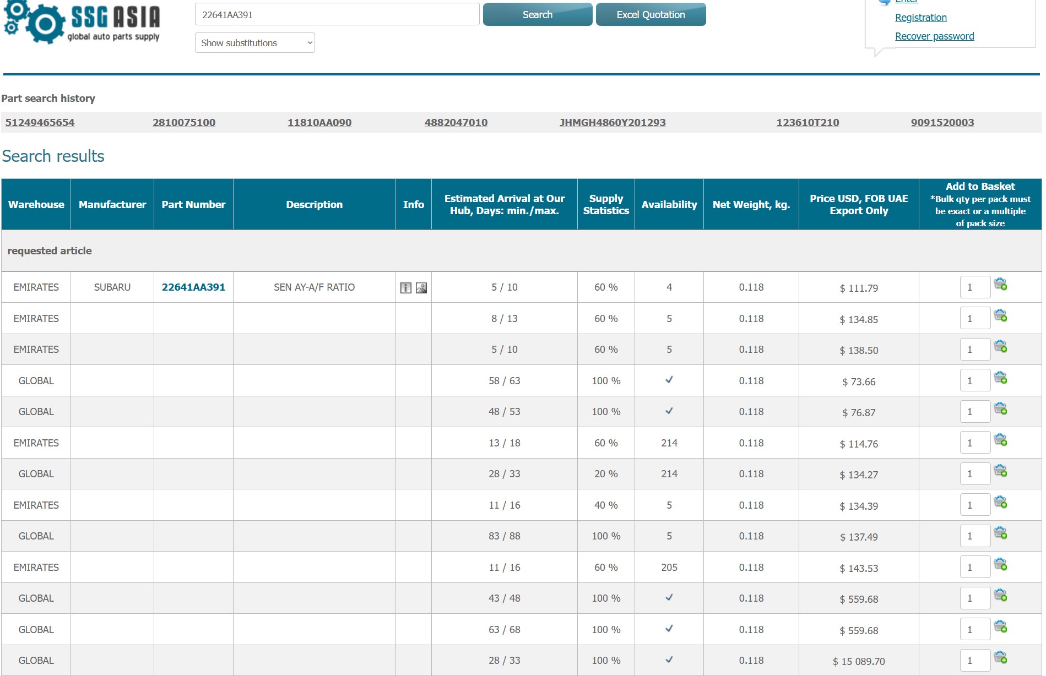Add the $111.79 item to basket

coord(1000,285)
